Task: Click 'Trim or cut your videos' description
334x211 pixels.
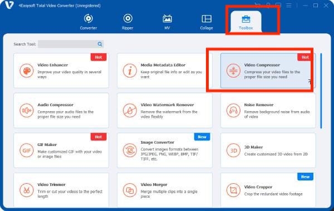Action: point(70,194)
